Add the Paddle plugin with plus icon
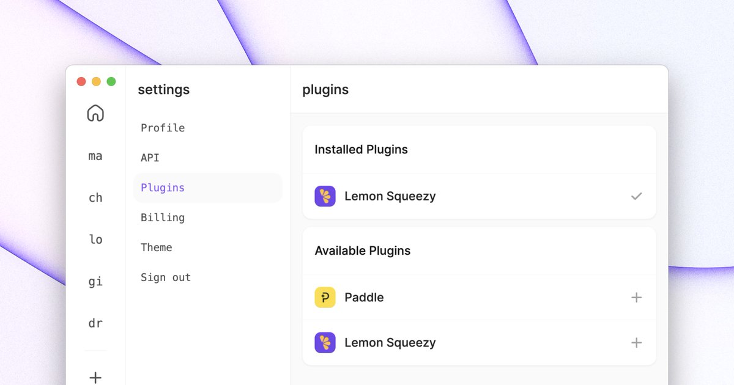The height and width of the screenshot is (385, 734). click(636, 298)
